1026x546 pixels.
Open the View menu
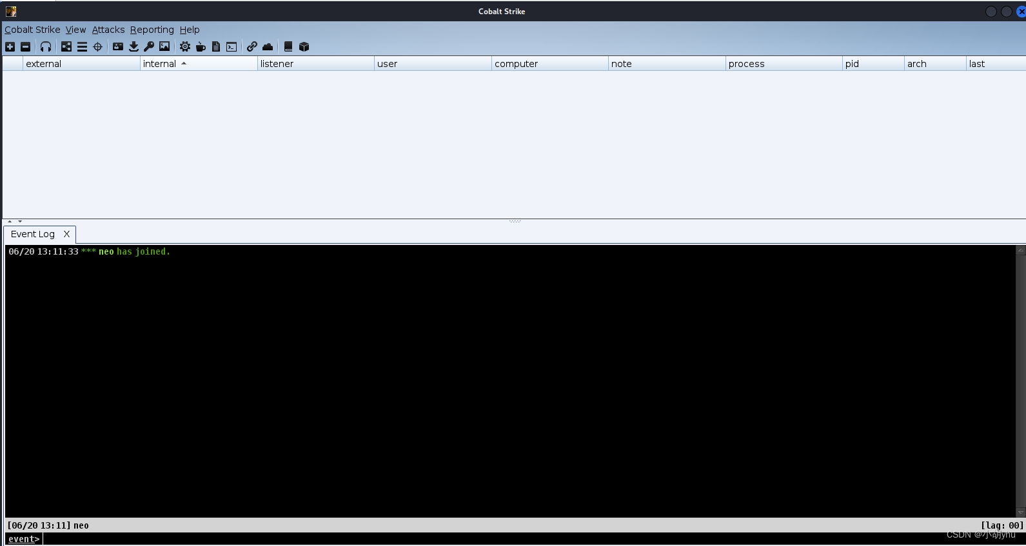[x=75, y=30]
